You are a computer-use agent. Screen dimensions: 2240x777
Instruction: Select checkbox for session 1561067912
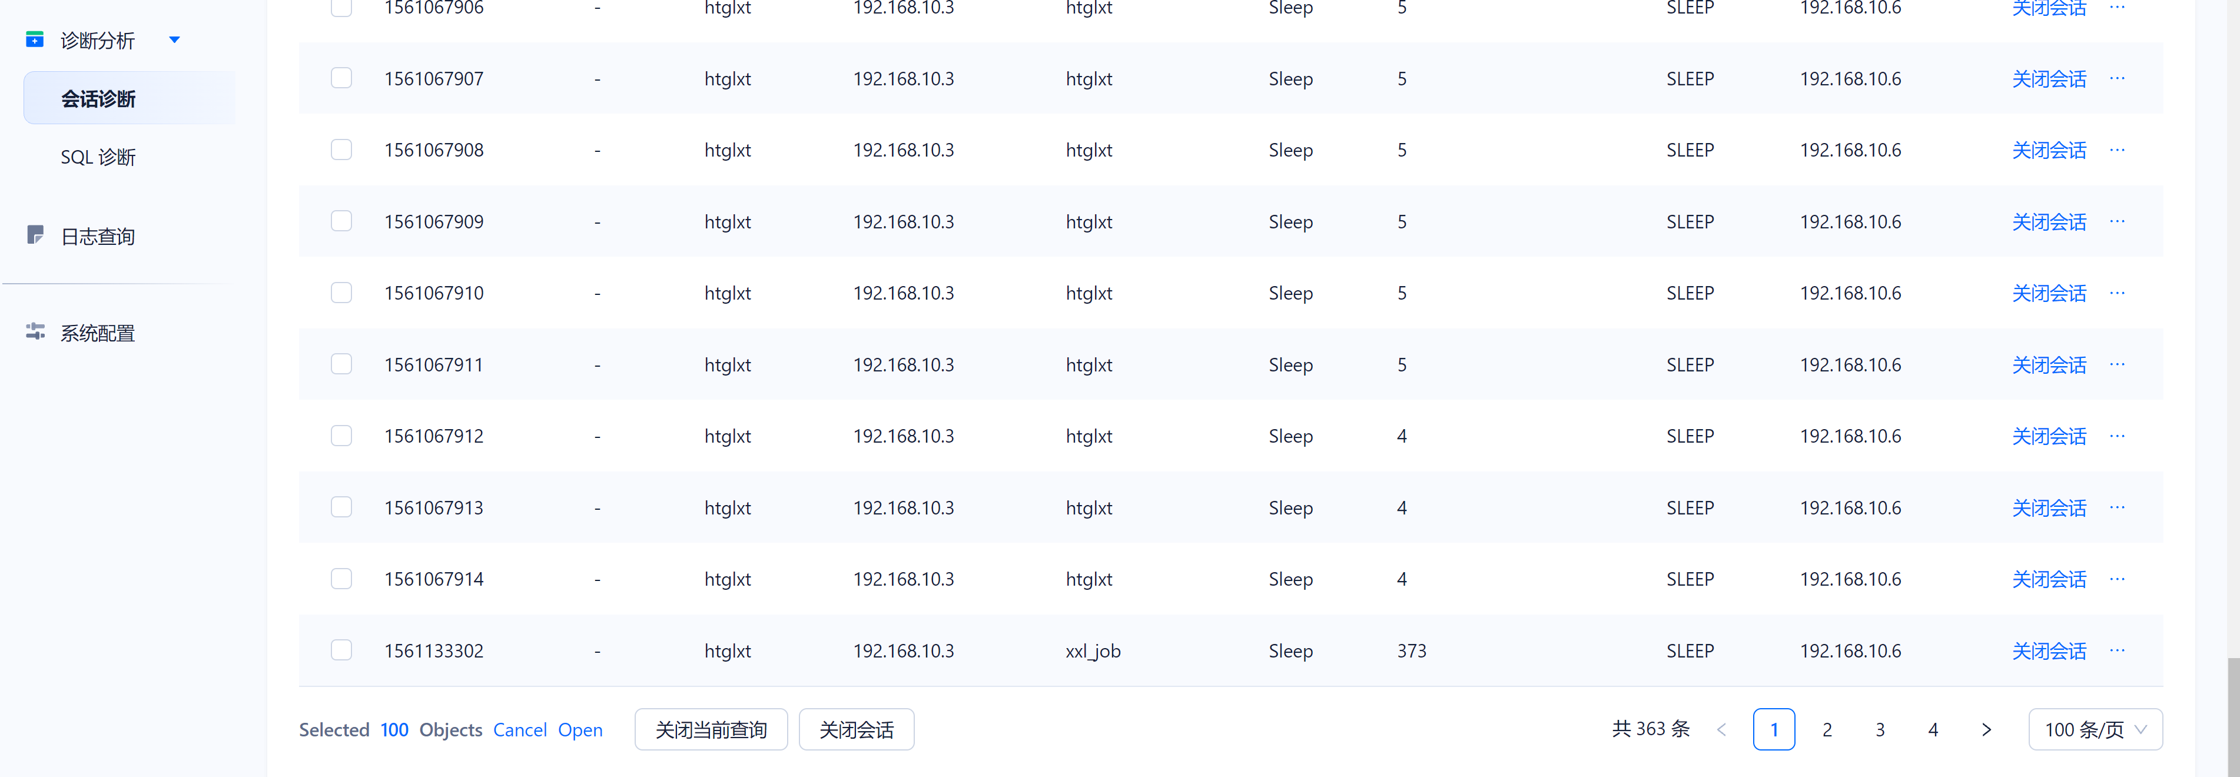click(x=341, y=436)
